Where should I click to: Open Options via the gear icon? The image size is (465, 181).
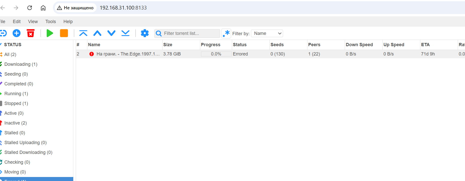tap(145, 33)
